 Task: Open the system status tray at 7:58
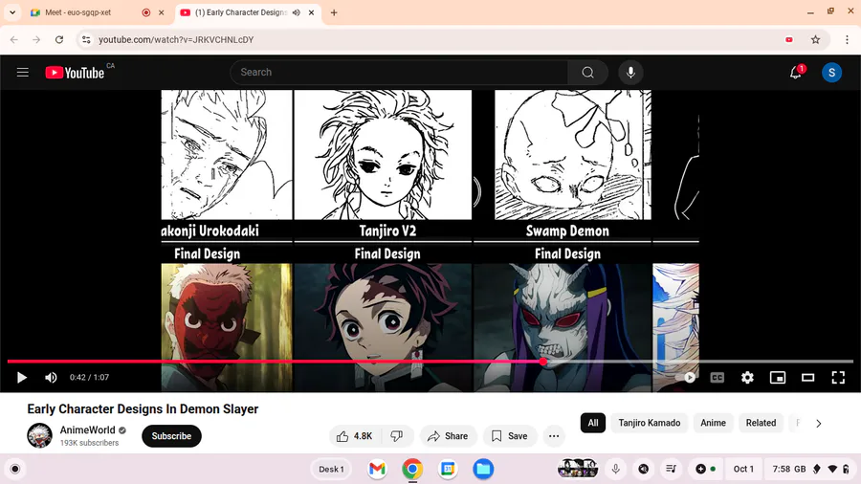click(x=811, y=470)
